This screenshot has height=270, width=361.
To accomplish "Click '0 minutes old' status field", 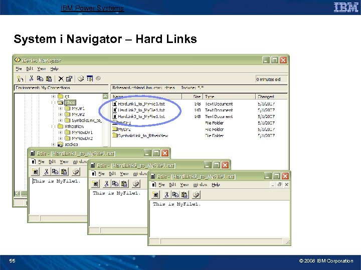I will 271,79.
